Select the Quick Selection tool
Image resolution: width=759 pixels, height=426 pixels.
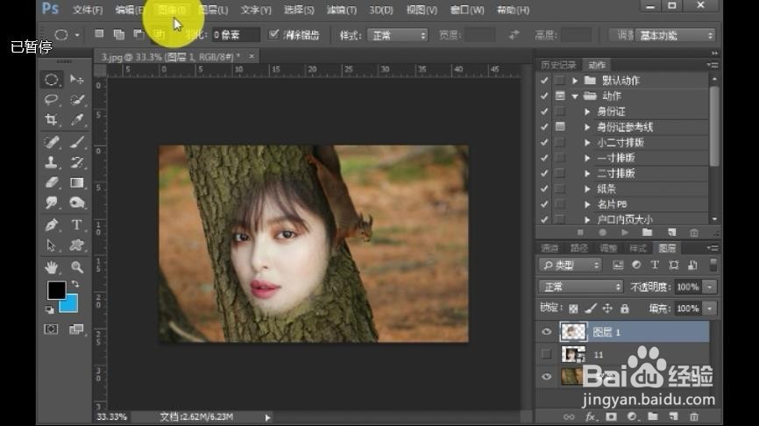tap(76, 99)
